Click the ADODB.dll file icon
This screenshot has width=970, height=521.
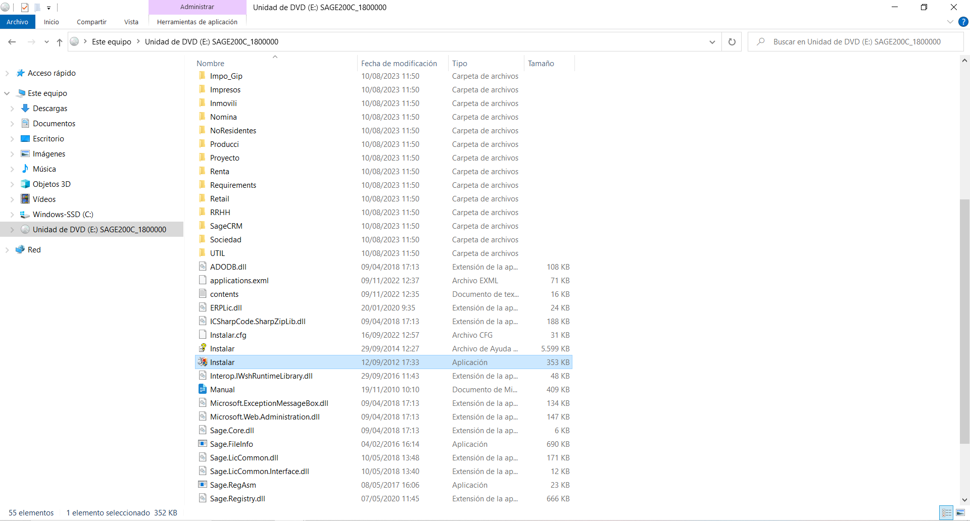coord(203,267)
